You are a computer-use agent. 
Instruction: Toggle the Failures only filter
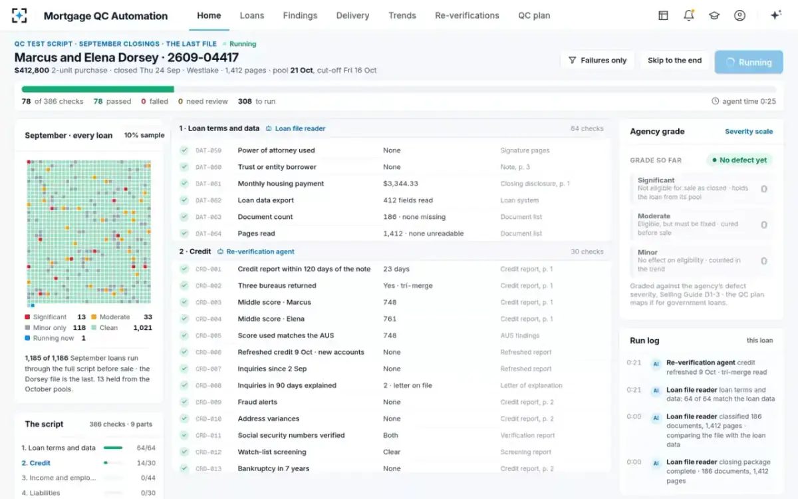click(597, 60)
